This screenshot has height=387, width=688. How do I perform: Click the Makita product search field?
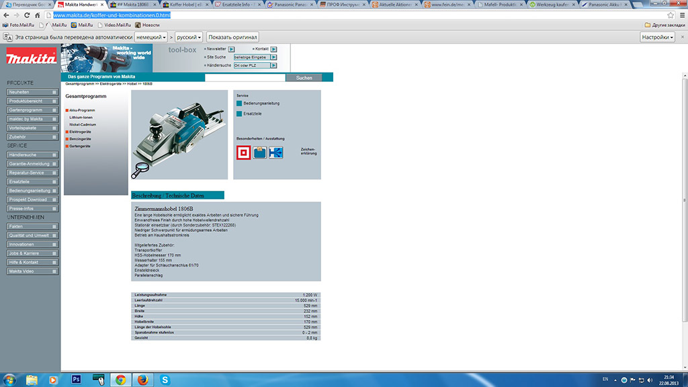tap(245, 78)
